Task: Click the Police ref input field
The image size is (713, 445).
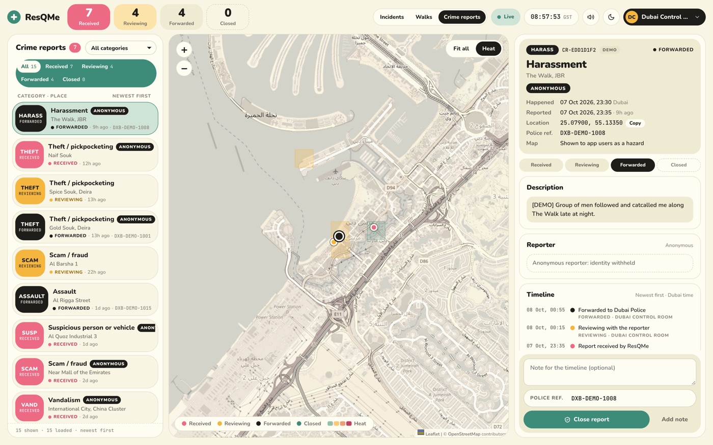Action: pyautogui.click(x=610, y=398)
